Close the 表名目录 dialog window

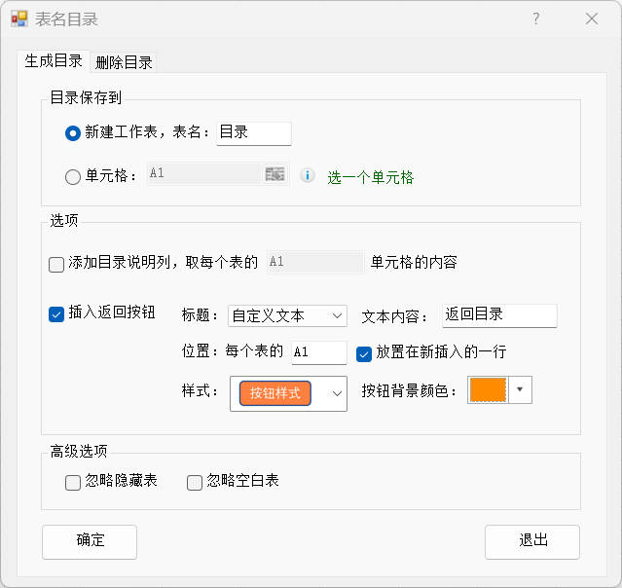591,18
